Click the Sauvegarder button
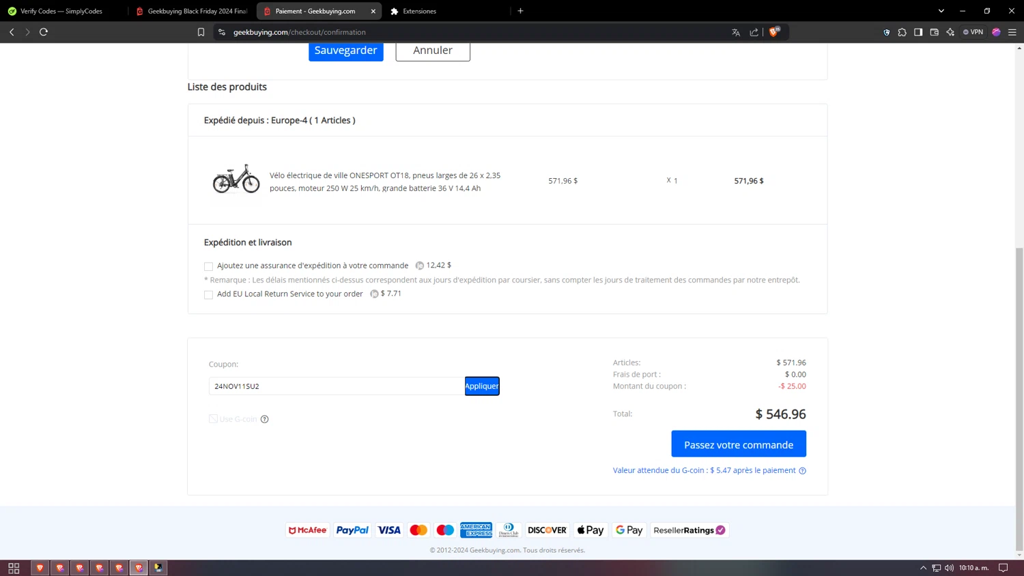Image resolution: width=1024 pixels, height=576 pixels. click(345, 51)
